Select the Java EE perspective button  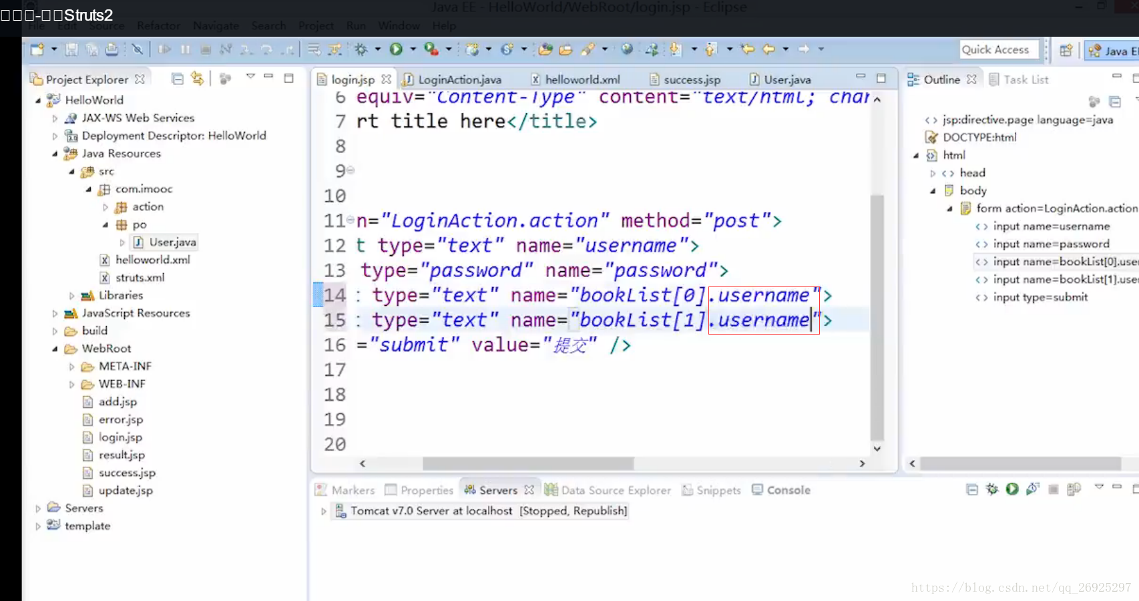(1112, 51)
